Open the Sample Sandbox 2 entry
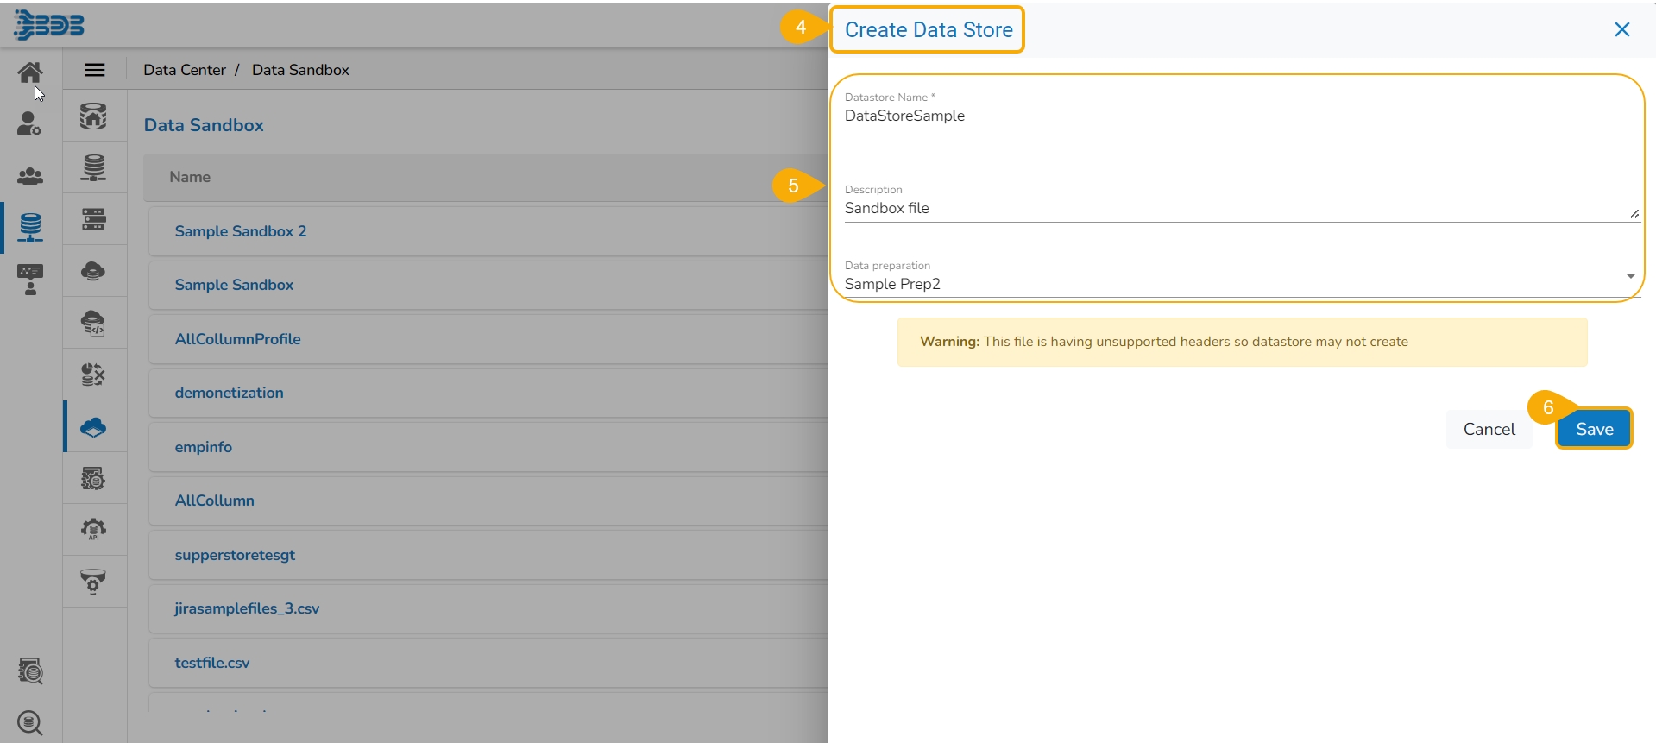Viewport: 1656px width, 743px height. click(x=241, y=231)
